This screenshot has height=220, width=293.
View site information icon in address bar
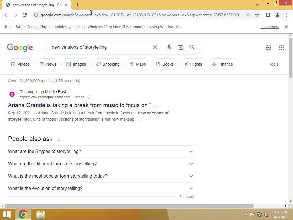coord(36,15)
